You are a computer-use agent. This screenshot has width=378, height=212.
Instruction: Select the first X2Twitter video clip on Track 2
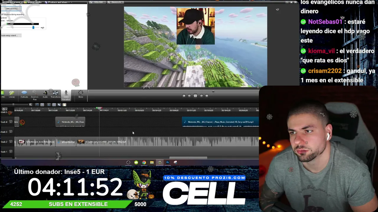36,142
